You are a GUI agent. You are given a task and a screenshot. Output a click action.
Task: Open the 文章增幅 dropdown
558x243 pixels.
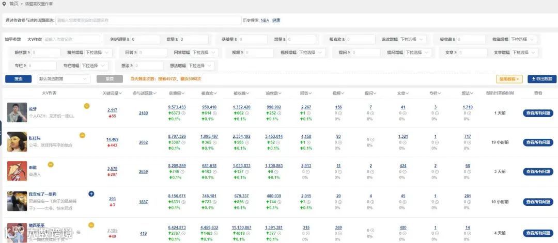coord(524,53)
